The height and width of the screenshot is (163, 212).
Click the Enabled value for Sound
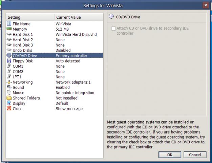point(63,87)
